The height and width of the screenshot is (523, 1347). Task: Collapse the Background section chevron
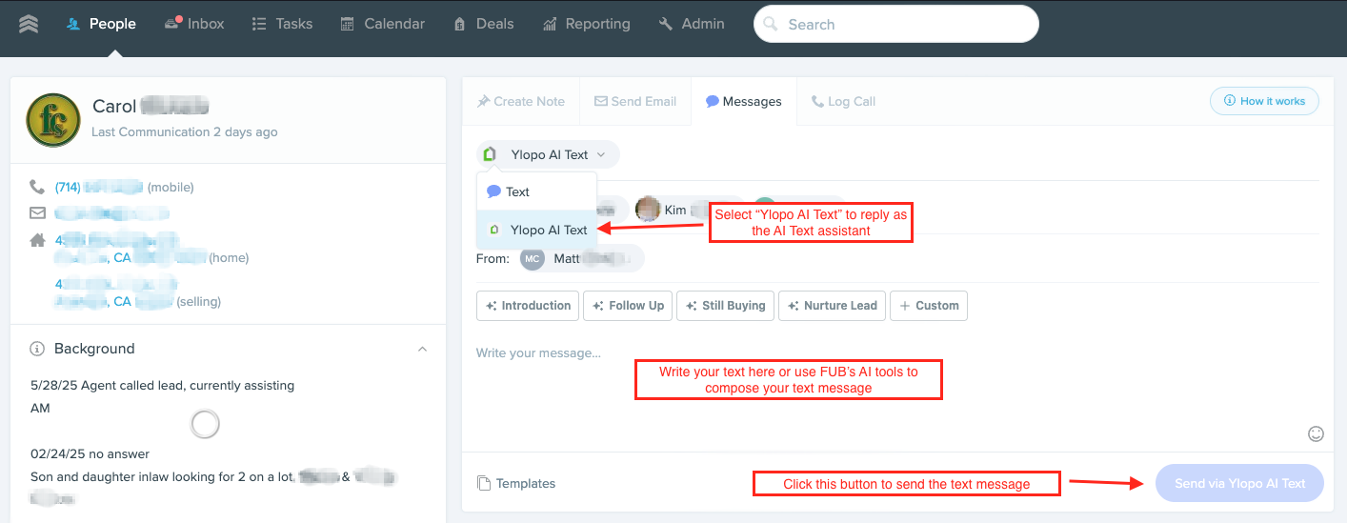(x=423, y=349)
